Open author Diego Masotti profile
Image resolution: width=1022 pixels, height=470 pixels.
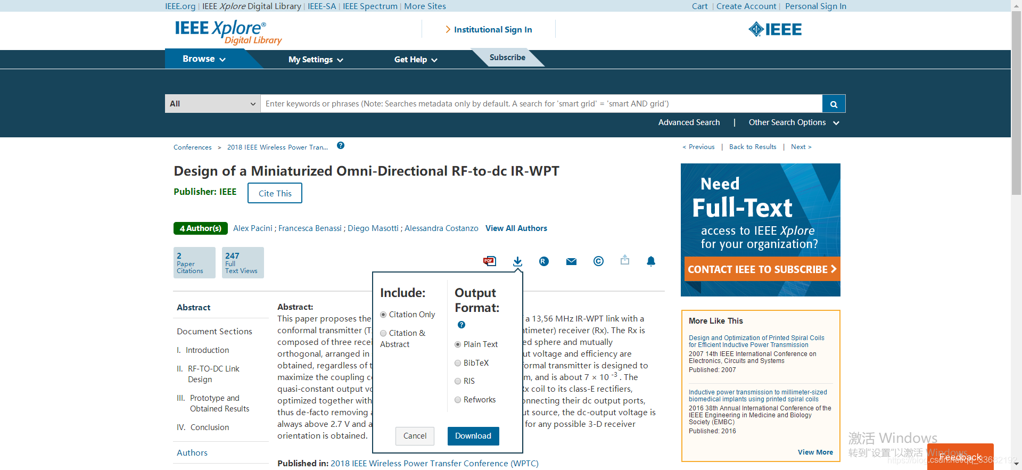373,228
